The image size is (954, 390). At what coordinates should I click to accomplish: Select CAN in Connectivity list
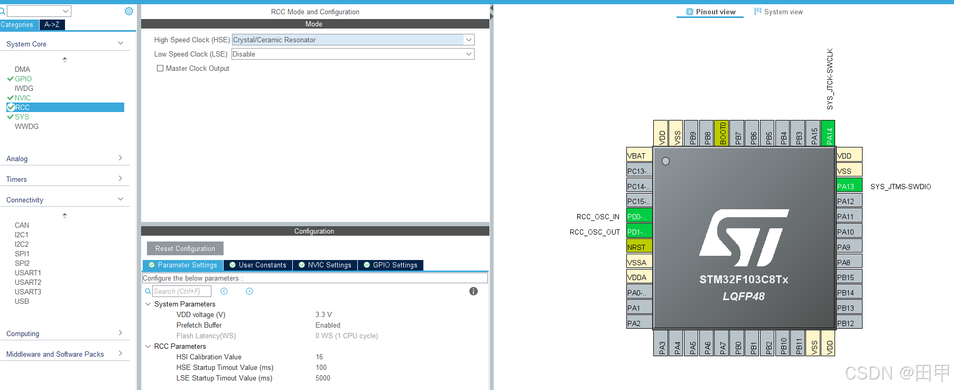coord(22,225)
